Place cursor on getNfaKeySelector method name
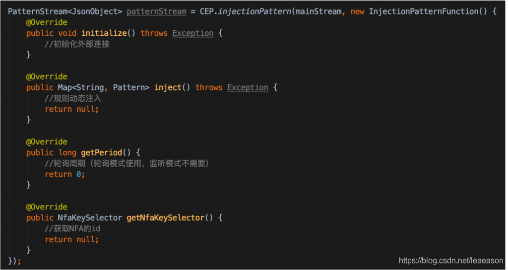508x270 pixels. (x=165, y=217)
